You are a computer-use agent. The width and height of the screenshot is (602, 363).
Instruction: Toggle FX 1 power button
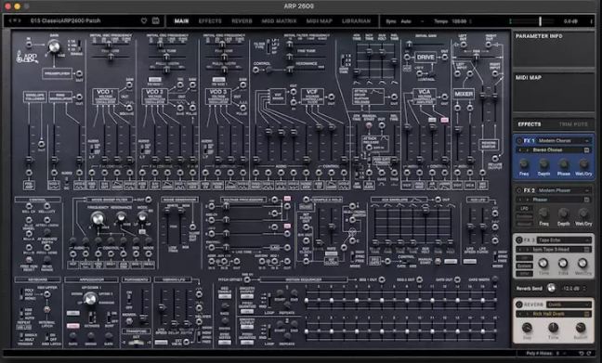[519, 141]
